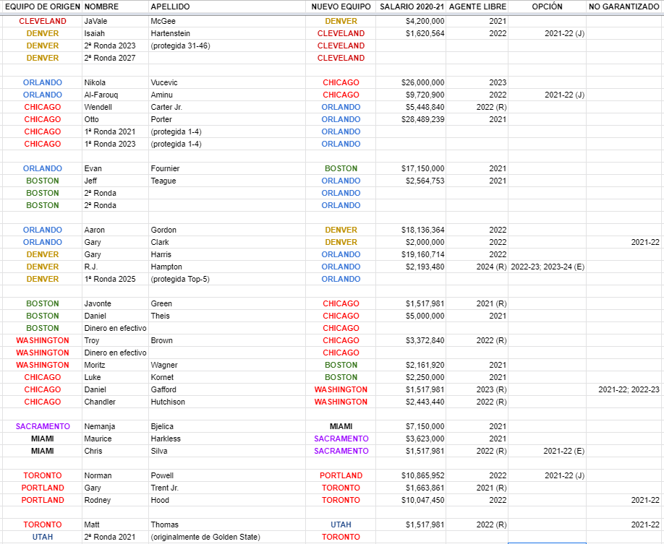Click the Fournier surname cell

227,168
